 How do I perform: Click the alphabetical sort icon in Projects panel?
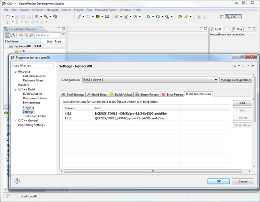coord(13,35)
